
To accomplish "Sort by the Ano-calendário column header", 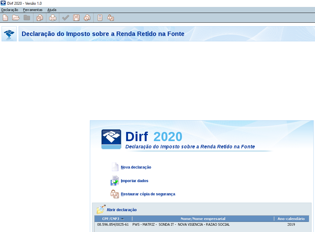I will [291, 219].
